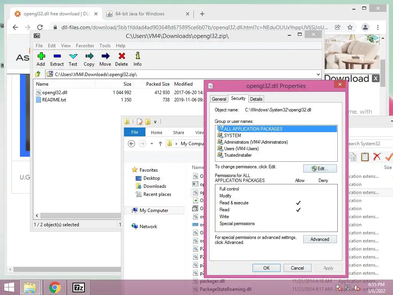
Task: Click the Windows Start button
Action: click(9, 287)
